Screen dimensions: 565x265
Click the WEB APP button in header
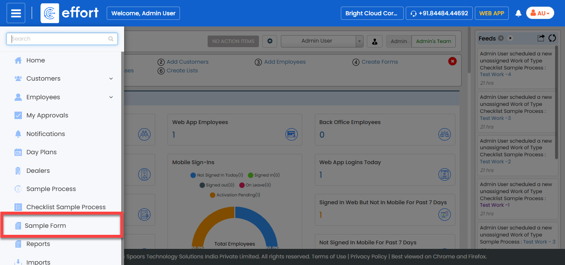click(x=491, y=13)
